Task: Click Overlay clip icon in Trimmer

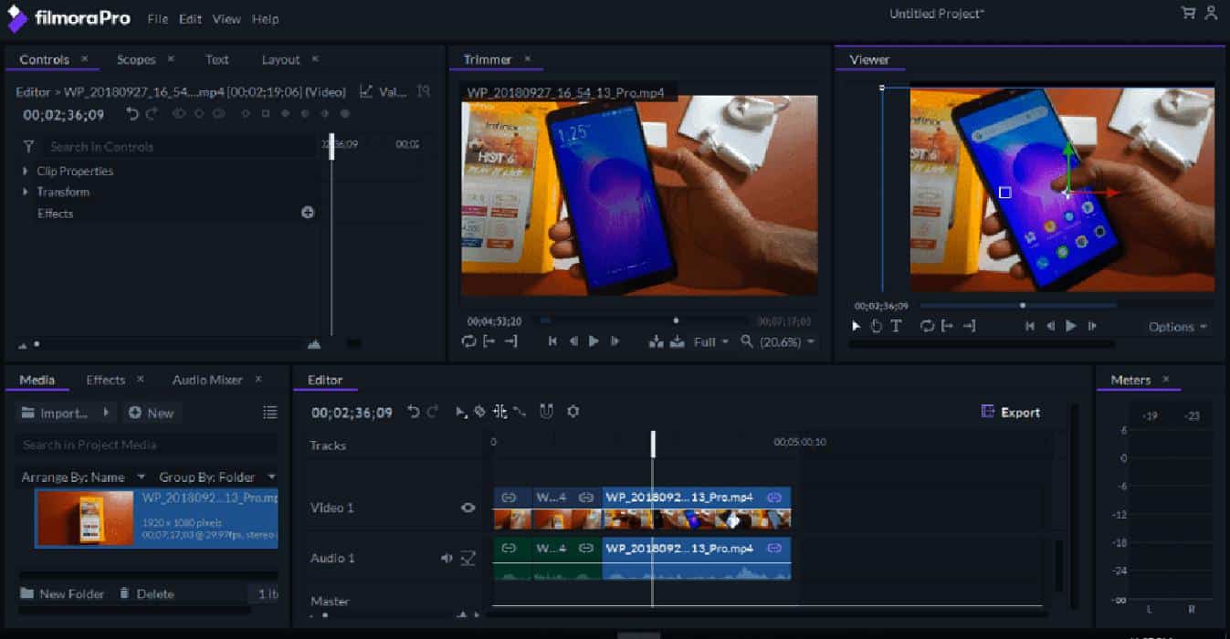Action: 677,341
